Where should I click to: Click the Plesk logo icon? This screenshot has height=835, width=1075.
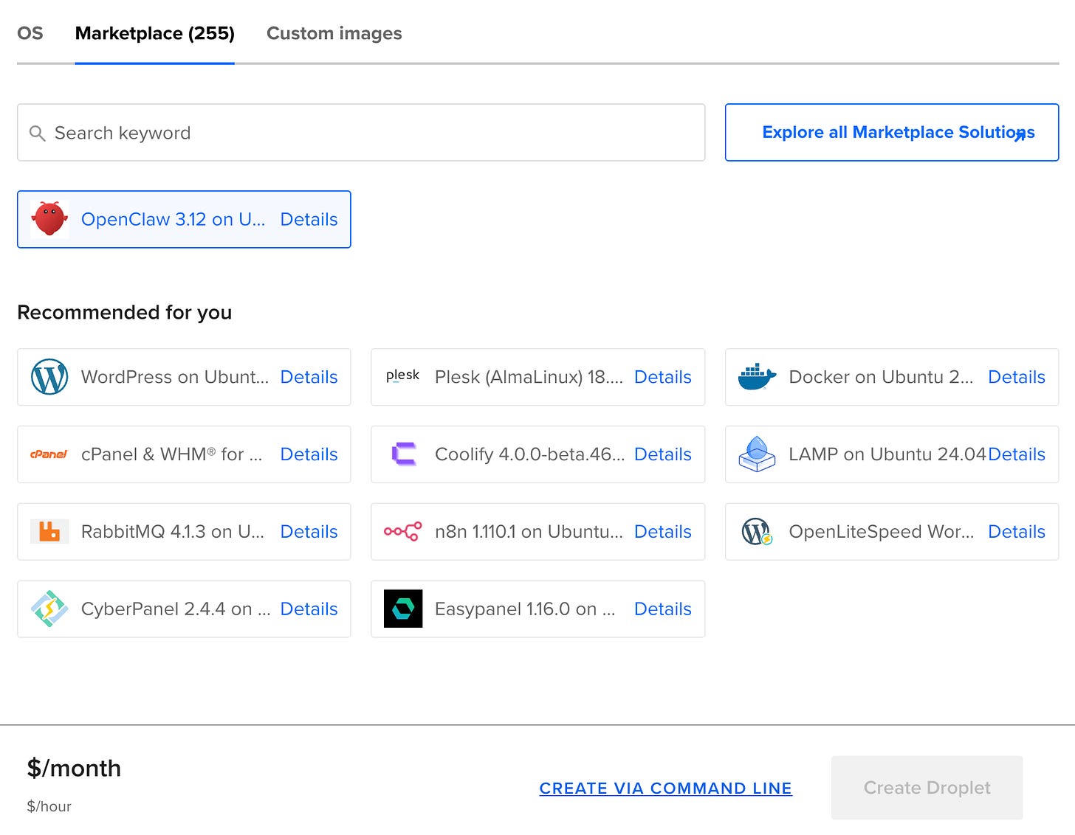tap(403, 375)
